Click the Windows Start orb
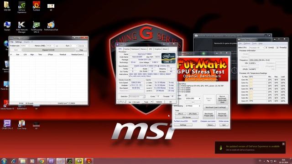The image size is (292, 164). tap(4, 161)
